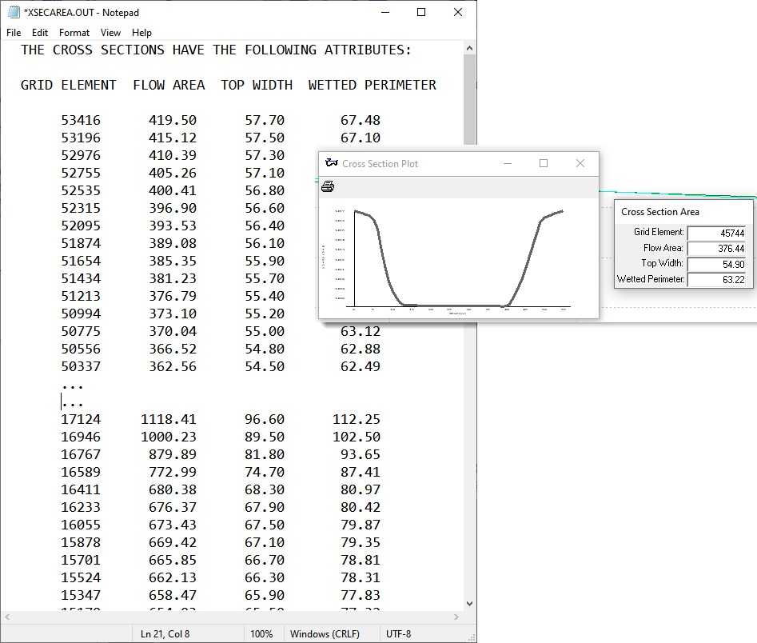Click the Wetted Perimeter value field
The width and height of the screenshot is (757, 643).
715,280
